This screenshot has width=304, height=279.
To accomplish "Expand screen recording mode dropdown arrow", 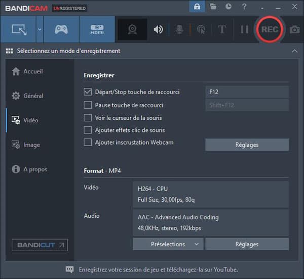I will pyautogui.click(x=40, y=29).
